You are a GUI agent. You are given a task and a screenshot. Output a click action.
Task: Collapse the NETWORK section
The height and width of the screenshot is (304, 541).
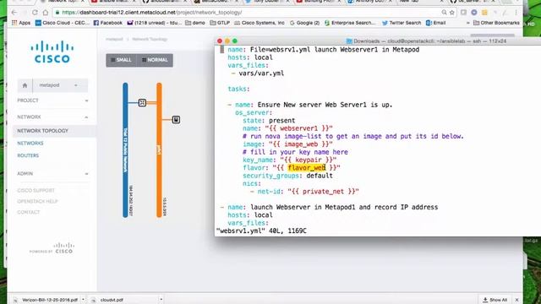52,117
